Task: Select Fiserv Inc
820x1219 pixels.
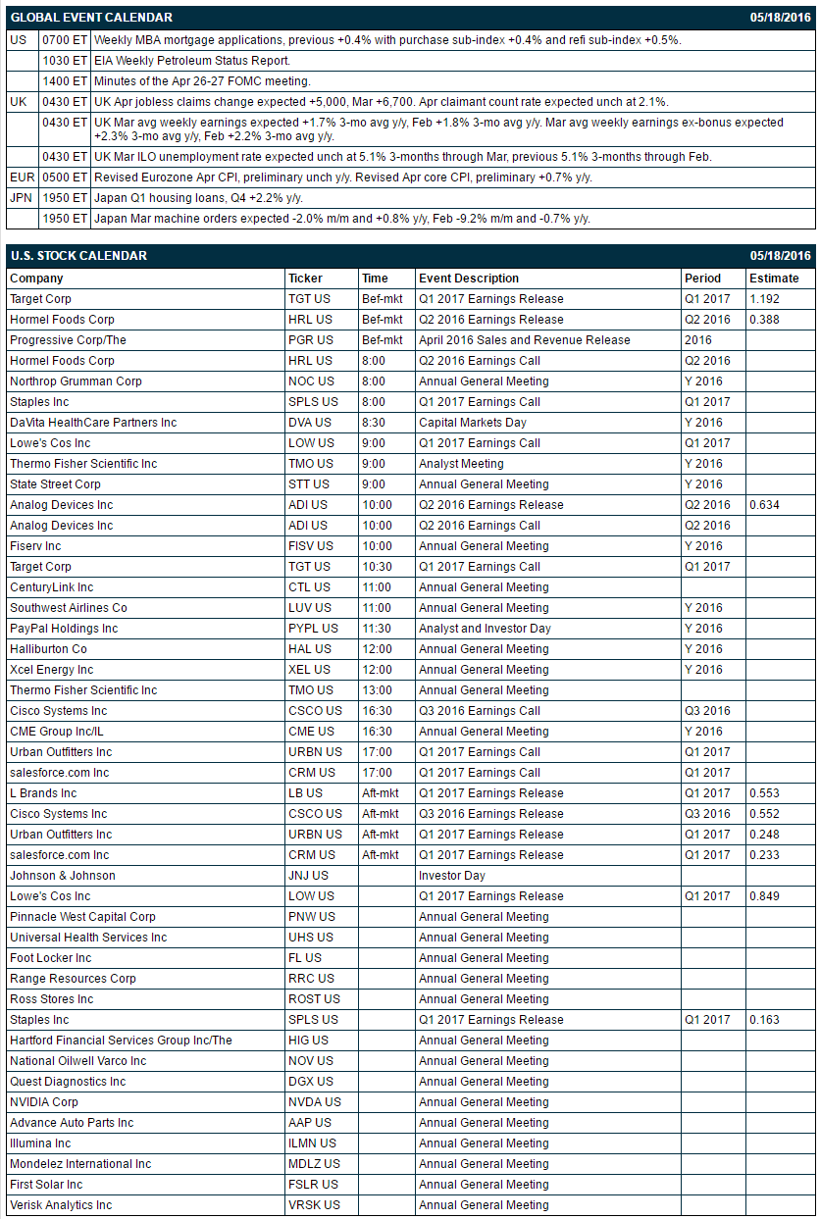Action: 35,546
